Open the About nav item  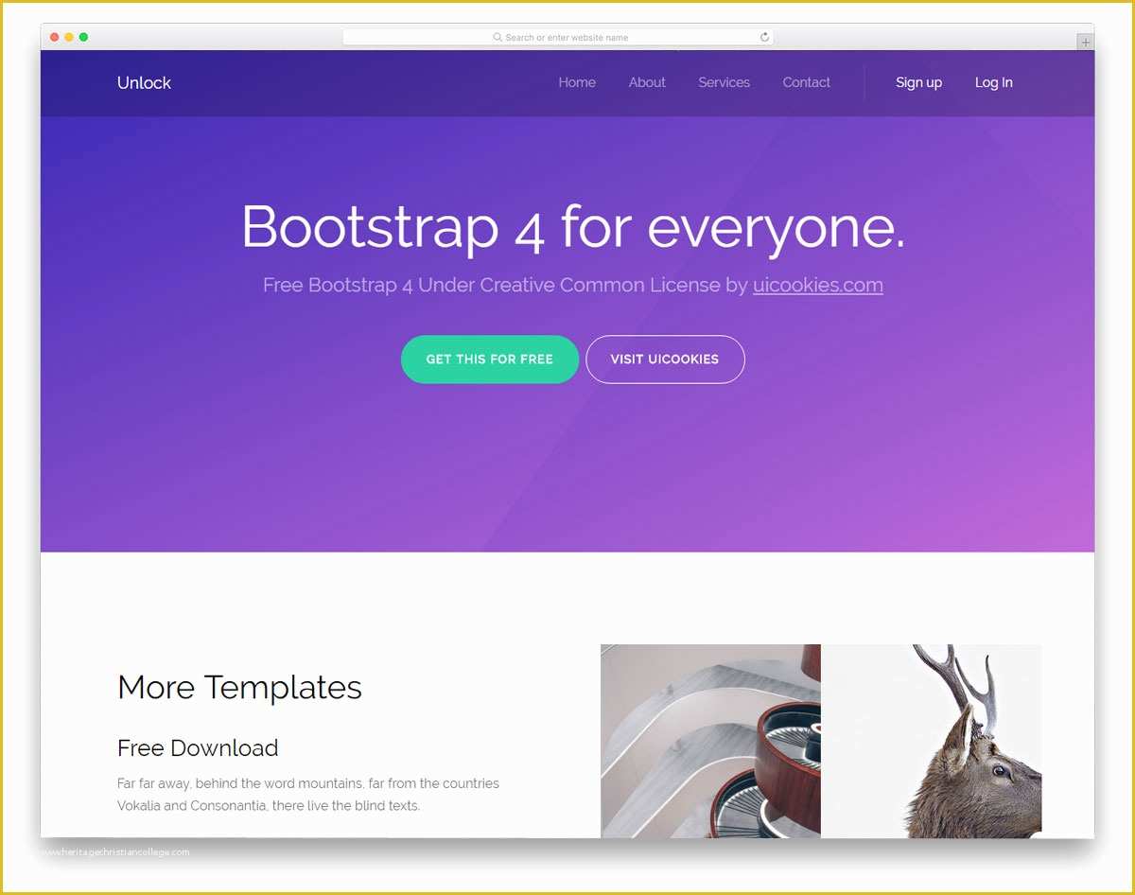pos(647,82)
